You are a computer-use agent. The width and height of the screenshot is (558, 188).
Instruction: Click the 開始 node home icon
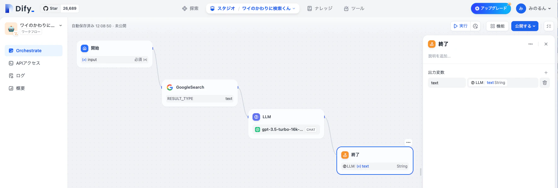(85, 48)
